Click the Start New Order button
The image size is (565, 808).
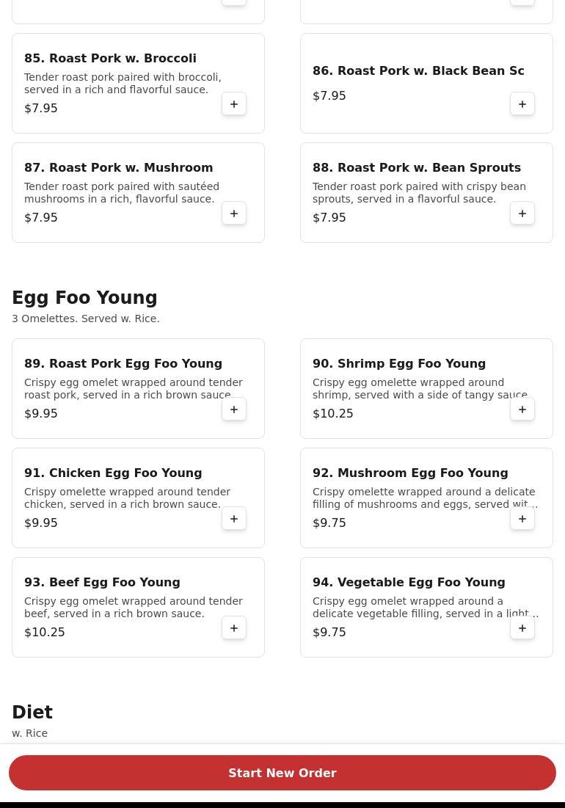[x=282, y=773]
